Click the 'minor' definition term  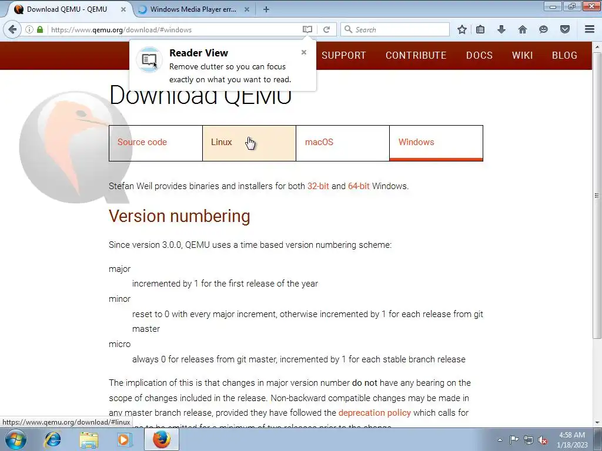click(119, 299)
